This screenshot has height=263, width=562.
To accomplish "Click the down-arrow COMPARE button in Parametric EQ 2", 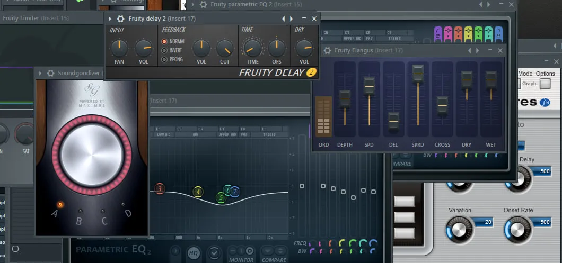I will [267, 250].
